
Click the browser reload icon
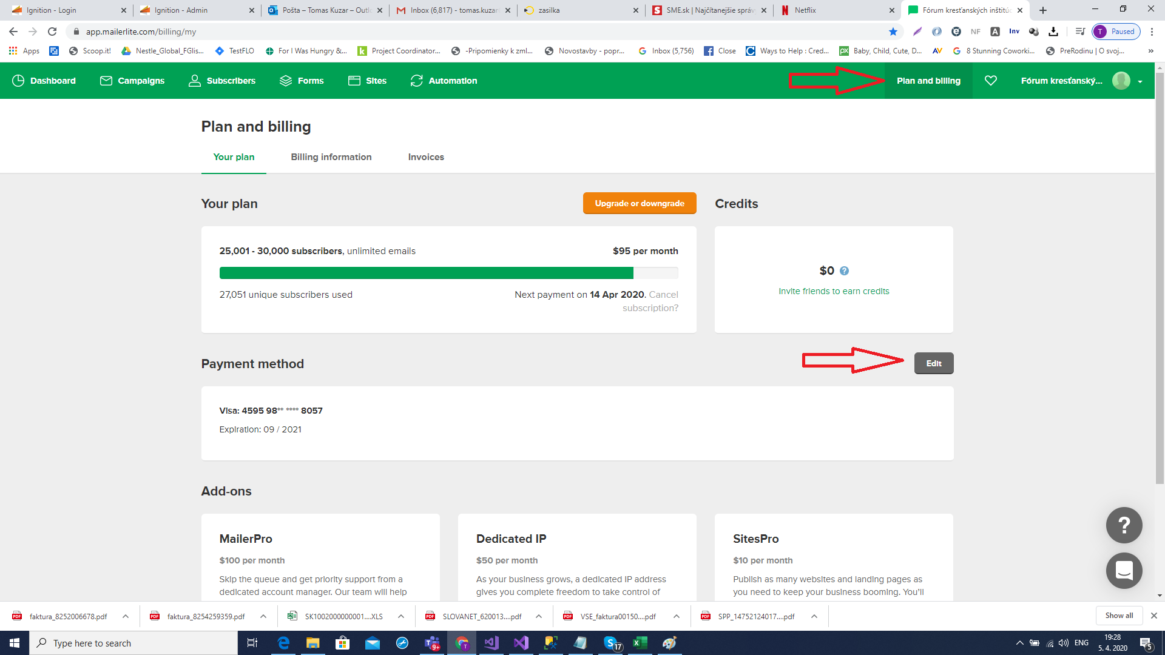pyautogui.click(x=52, y=32)
